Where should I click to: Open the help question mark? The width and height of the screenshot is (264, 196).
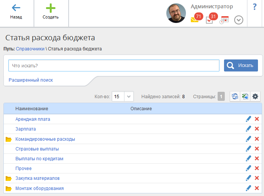(255, 7)
